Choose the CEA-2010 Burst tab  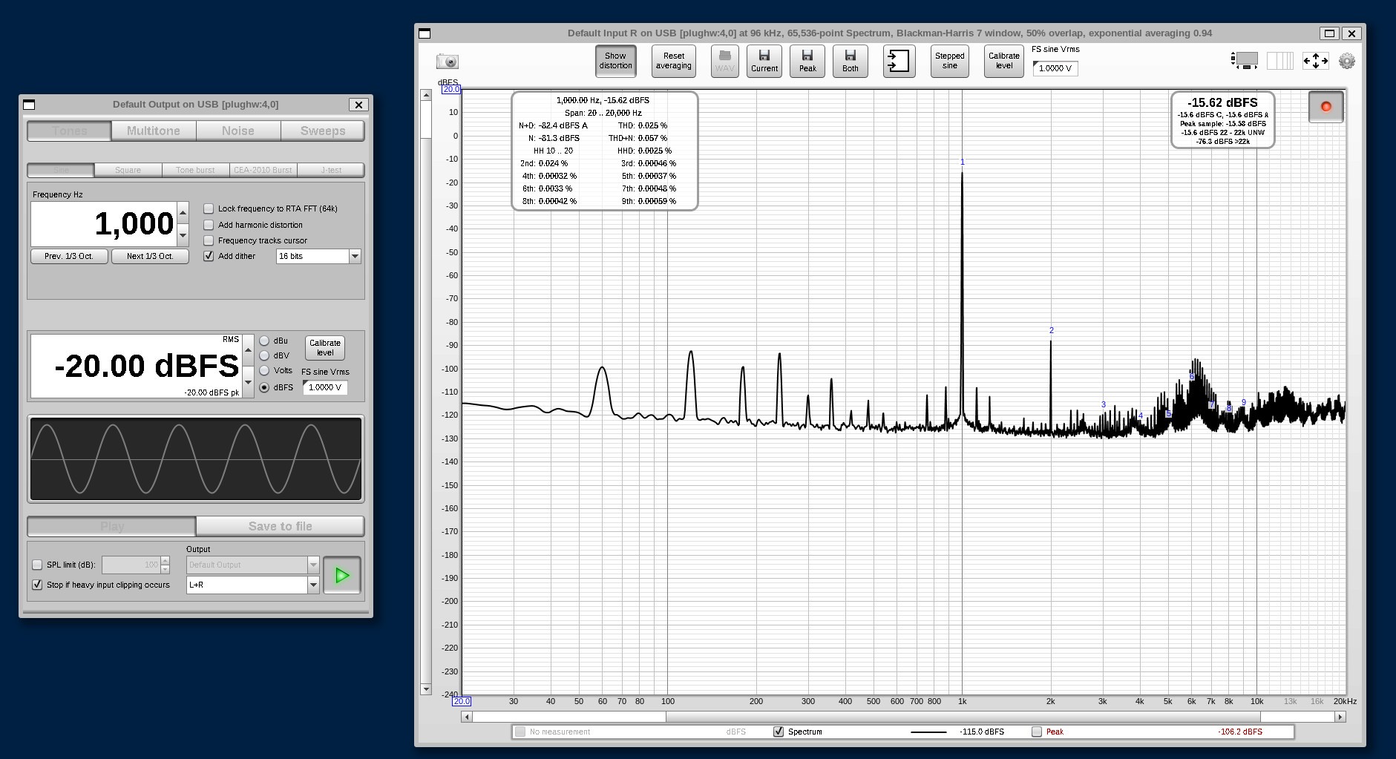pyautogui.click(x=263, y=170)
